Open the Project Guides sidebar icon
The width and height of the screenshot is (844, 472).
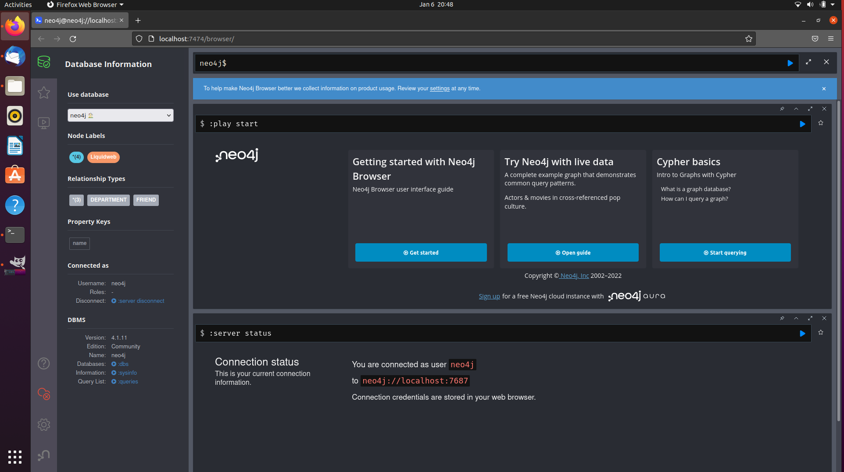point(44,123)
